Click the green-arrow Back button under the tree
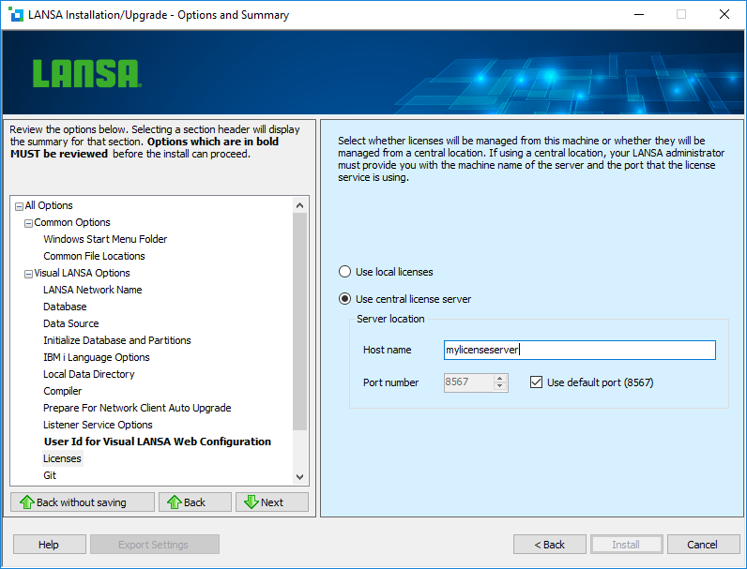This screenshot has height=569, width=747. [195, 502]
